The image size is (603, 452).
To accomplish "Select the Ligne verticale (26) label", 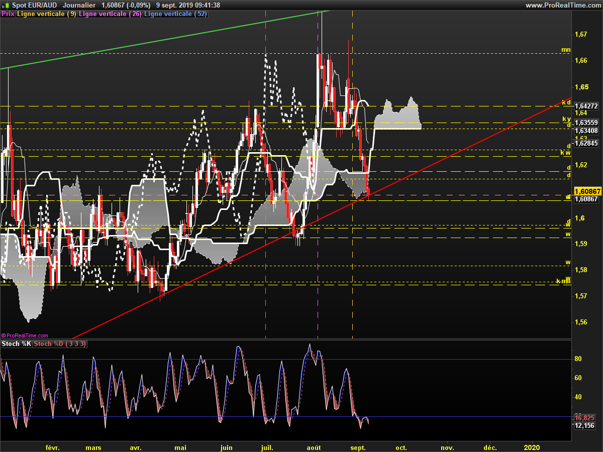I will click(x=110, y=14).
